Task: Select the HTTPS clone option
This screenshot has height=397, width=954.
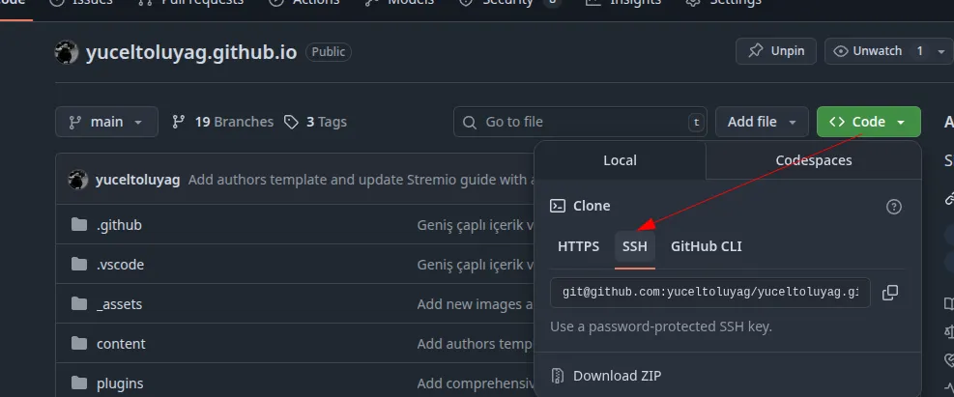Action: (x=578, y=246)
